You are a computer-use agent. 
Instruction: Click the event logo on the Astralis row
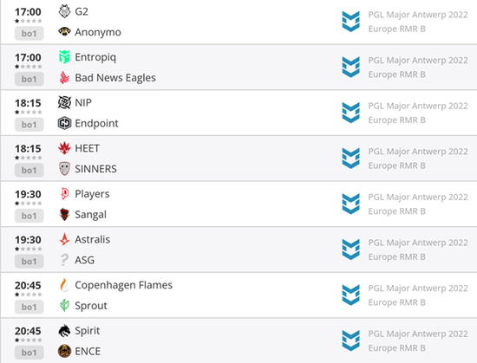coord(350,250)
